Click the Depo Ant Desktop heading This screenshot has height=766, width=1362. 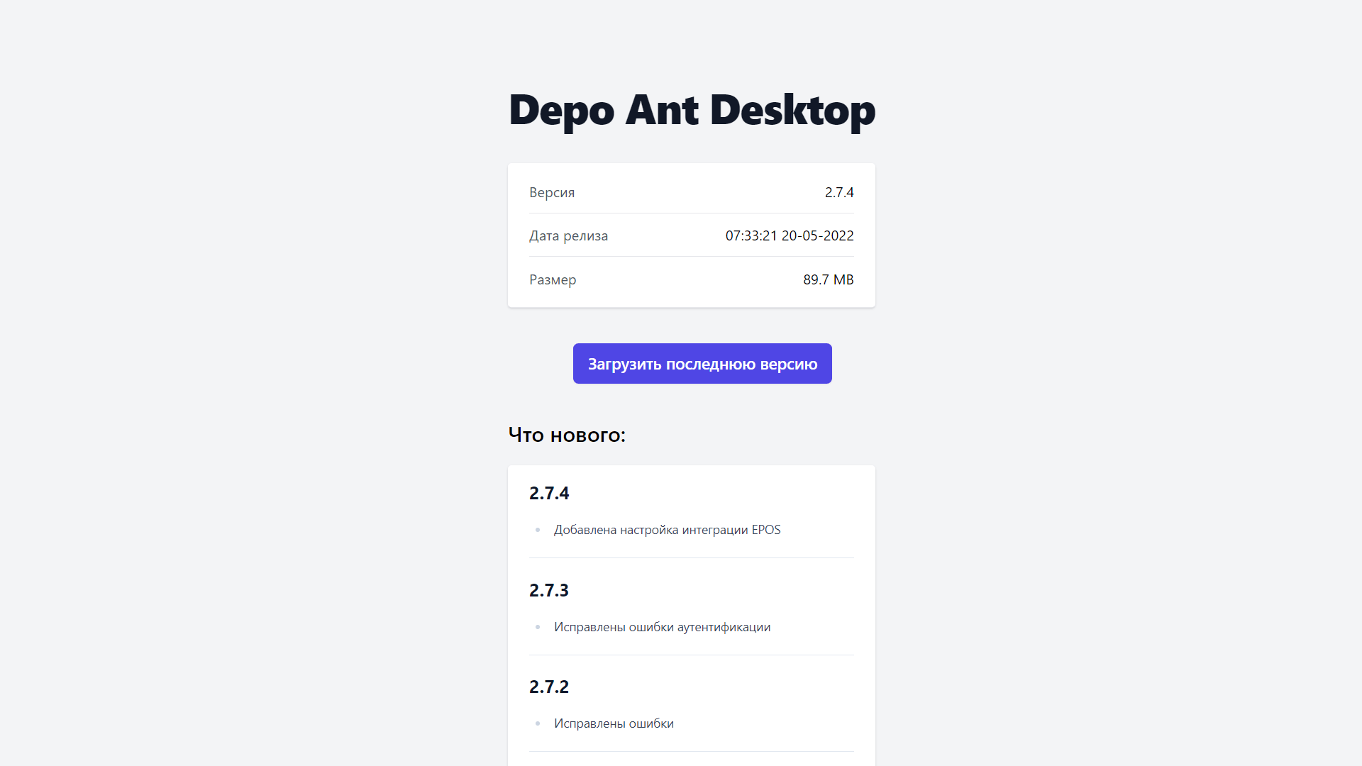tap(692, 111)
